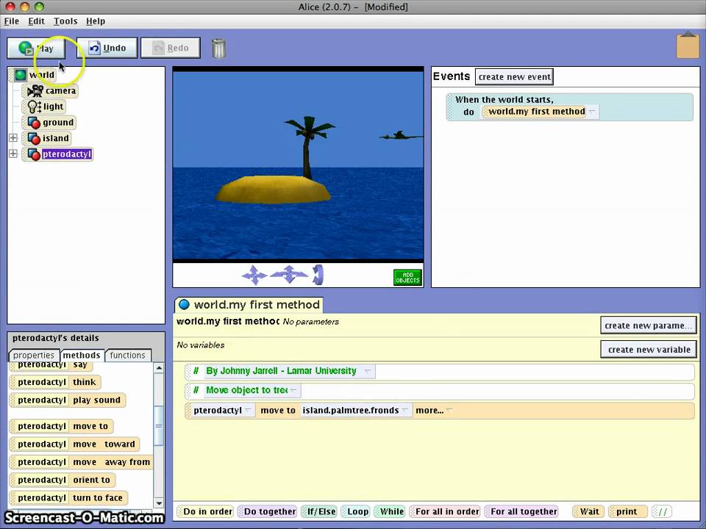
Task: Click the For all in order tile
Action: click(444, 511)
